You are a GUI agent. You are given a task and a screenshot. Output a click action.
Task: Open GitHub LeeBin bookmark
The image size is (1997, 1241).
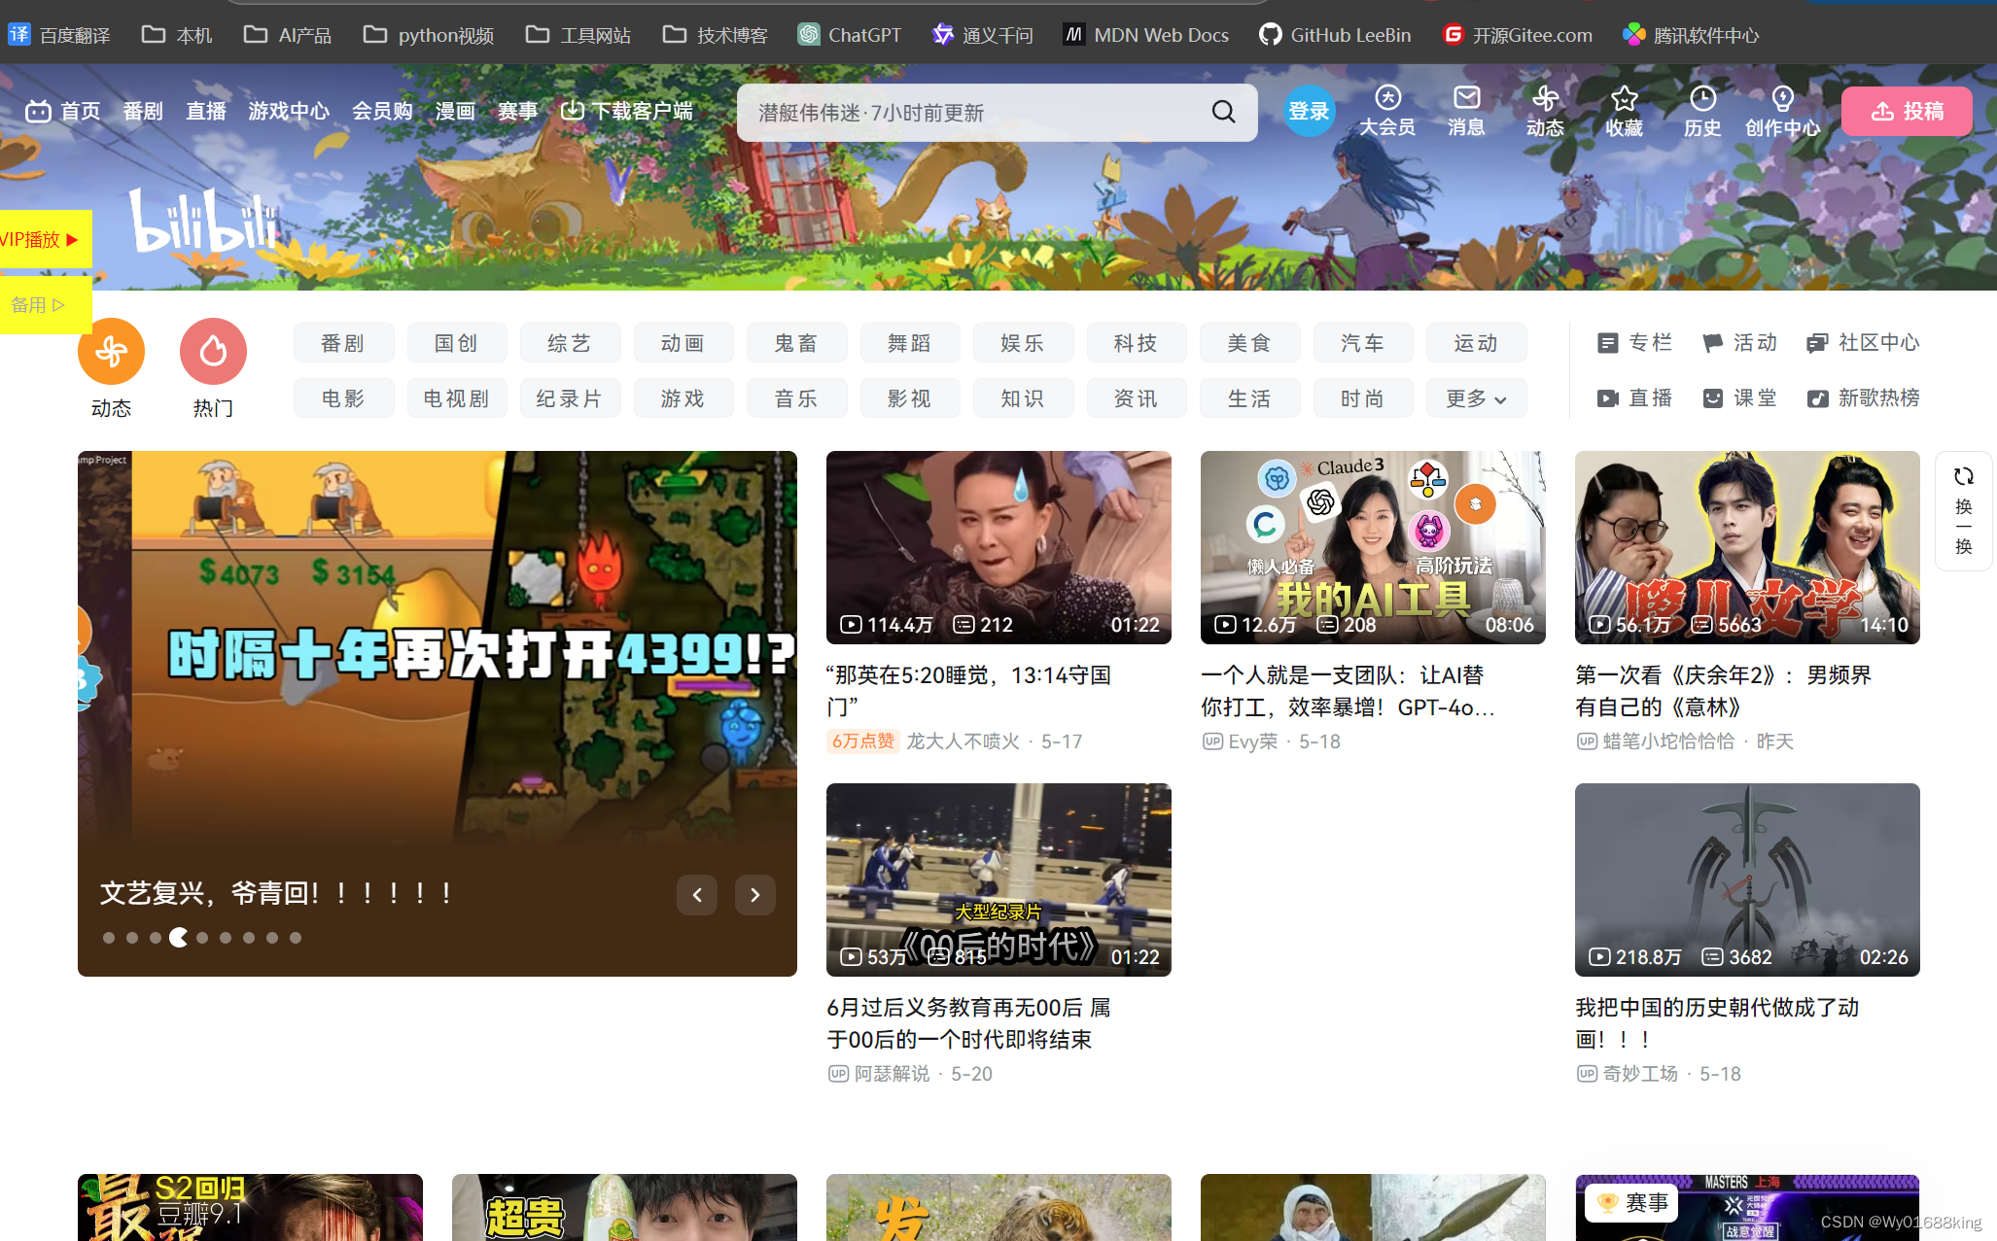click(1335, 35)
